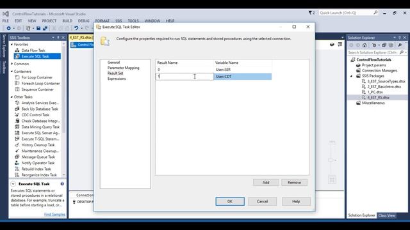
Task: Open SSIS Toolbox window options dropdown
Action: click(x=53, y=38)
